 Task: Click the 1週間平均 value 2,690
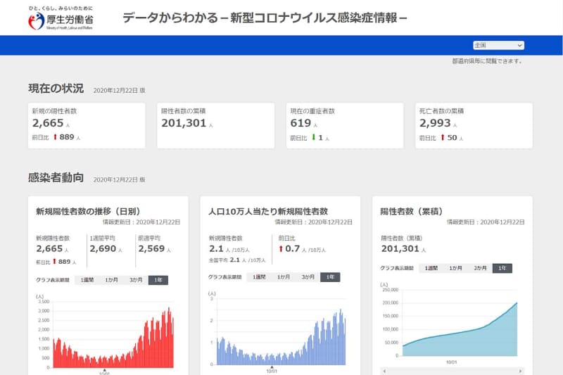pos(103,248)
